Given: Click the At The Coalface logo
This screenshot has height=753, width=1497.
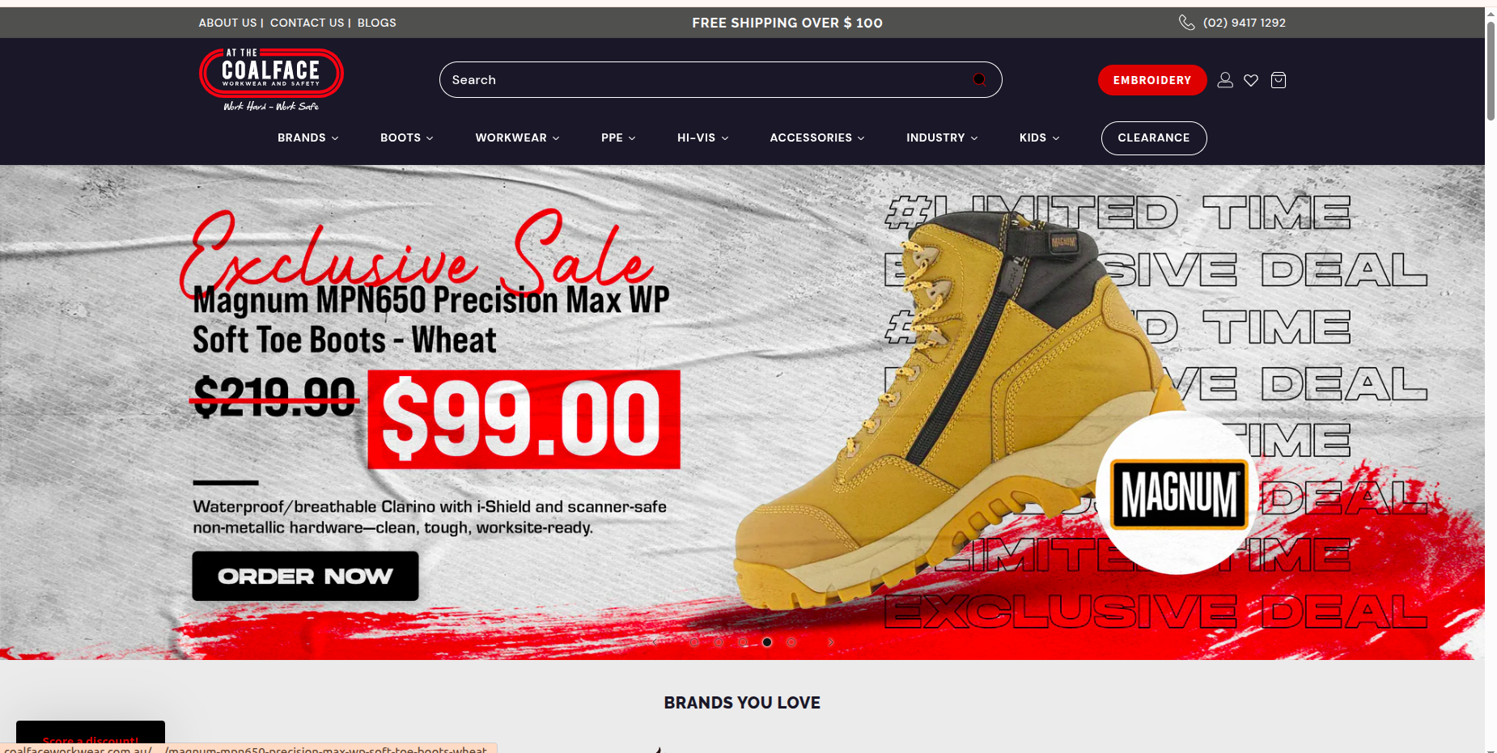Looking at the screenshot, I should tap(271, 79).
